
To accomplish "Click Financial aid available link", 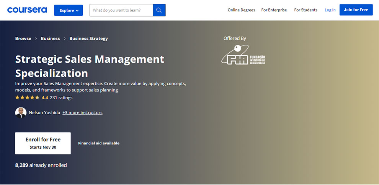I will [x=99, y=143].
